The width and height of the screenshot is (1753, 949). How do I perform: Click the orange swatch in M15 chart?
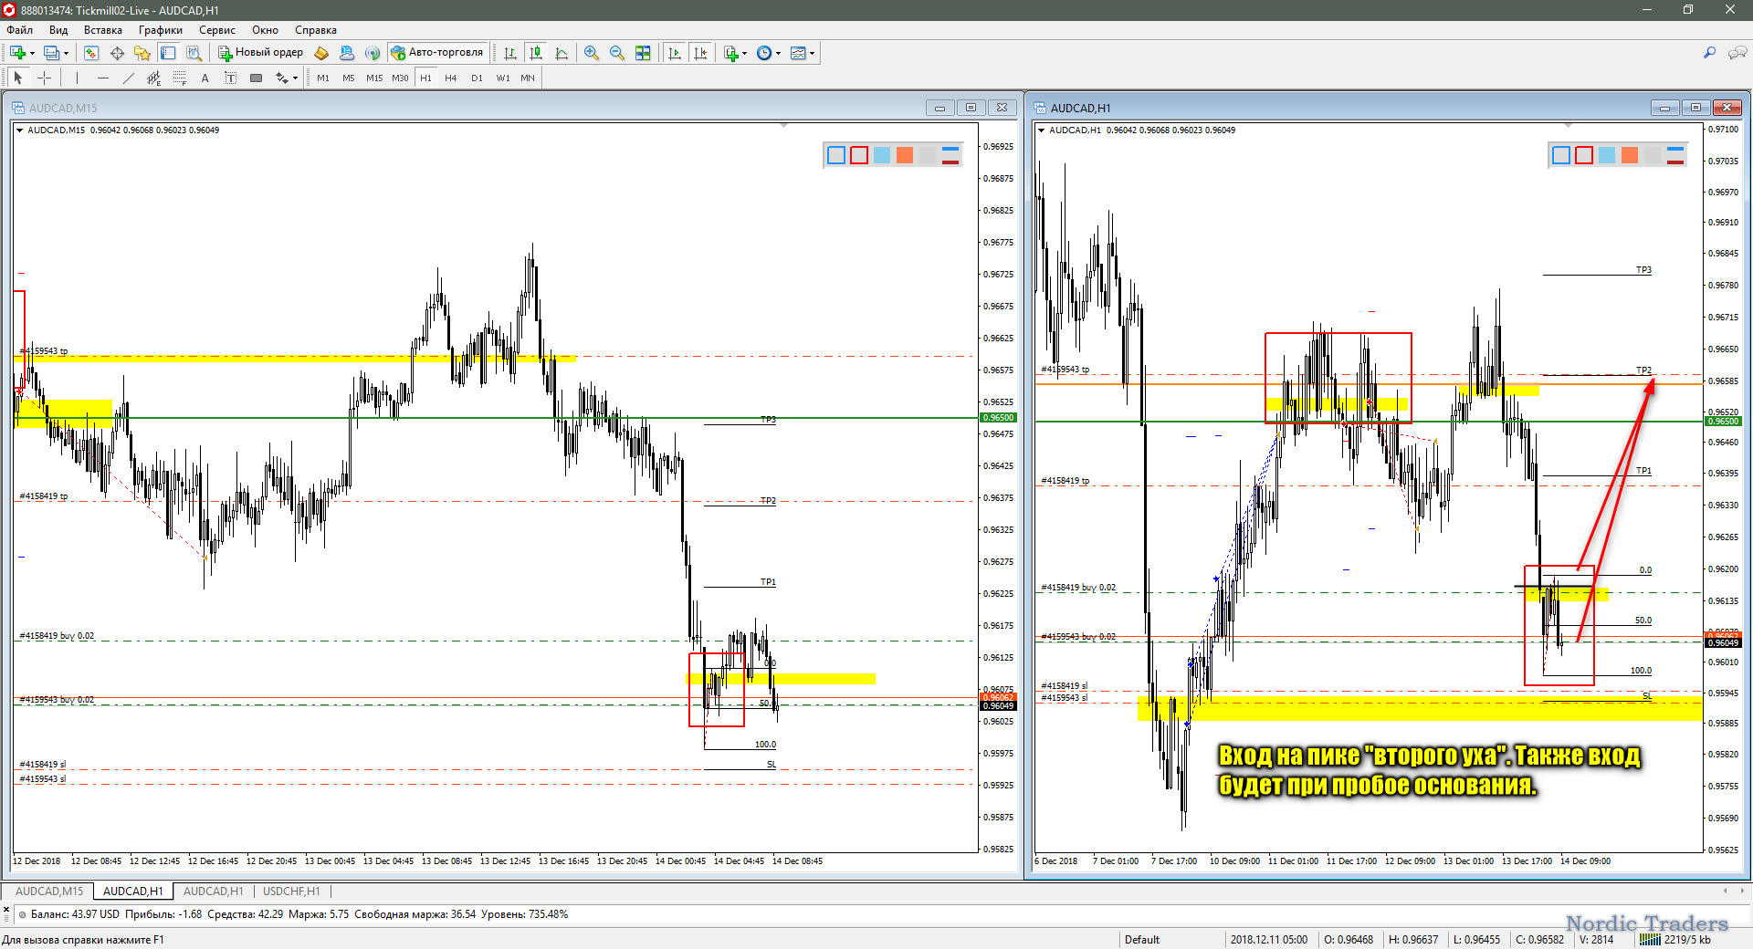click(x=905, y=155)
